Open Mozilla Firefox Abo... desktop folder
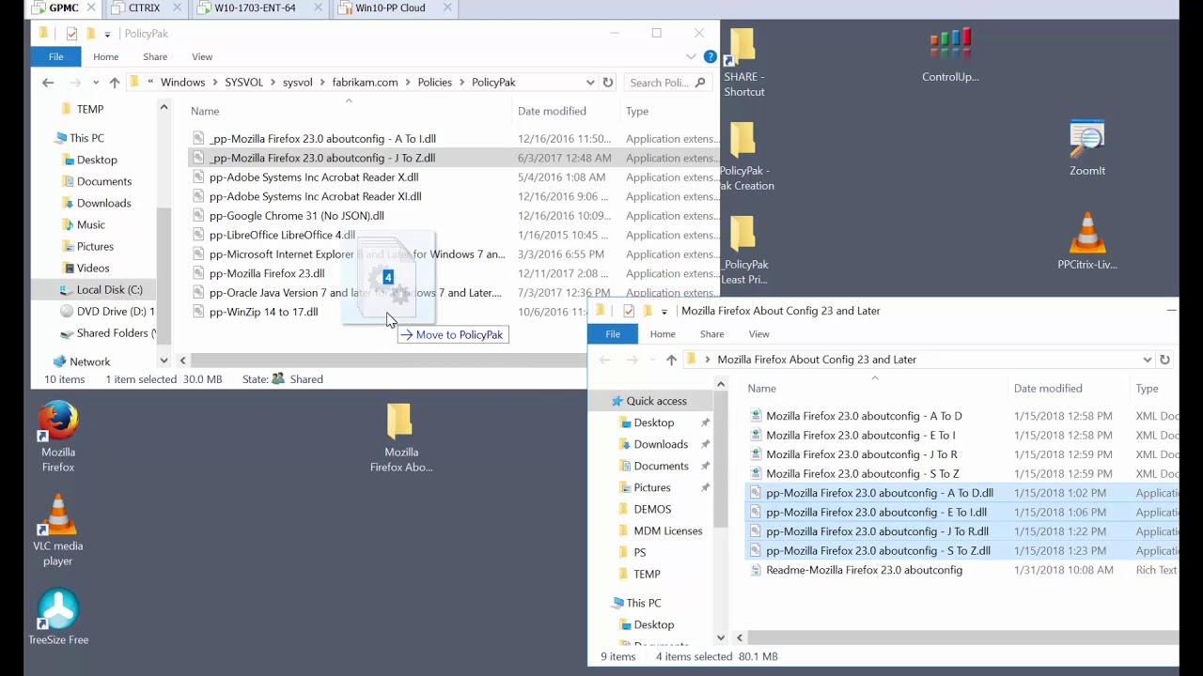Image resolution: width=1203 pixels, height=676 pixels. [400, 437]
